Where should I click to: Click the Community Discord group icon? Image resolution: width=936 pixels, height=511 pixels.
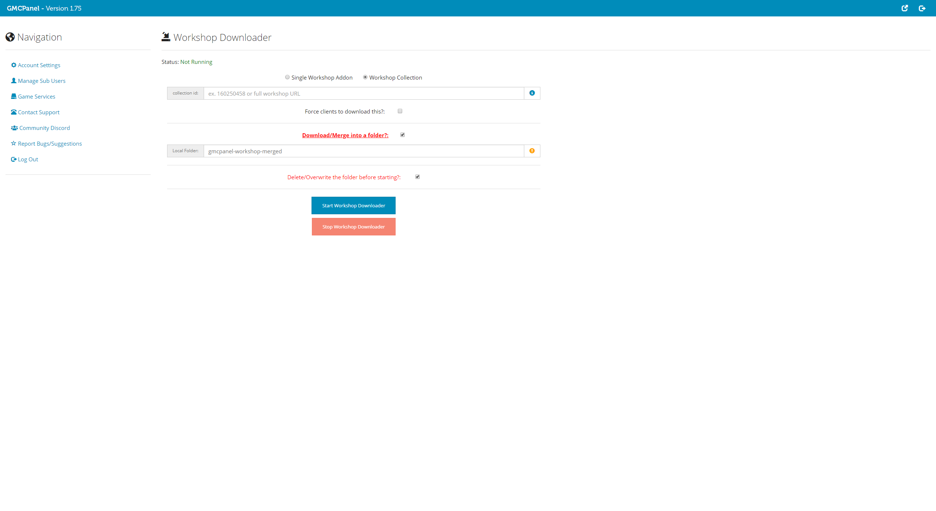pyautogui.click(x=15, y=128)
